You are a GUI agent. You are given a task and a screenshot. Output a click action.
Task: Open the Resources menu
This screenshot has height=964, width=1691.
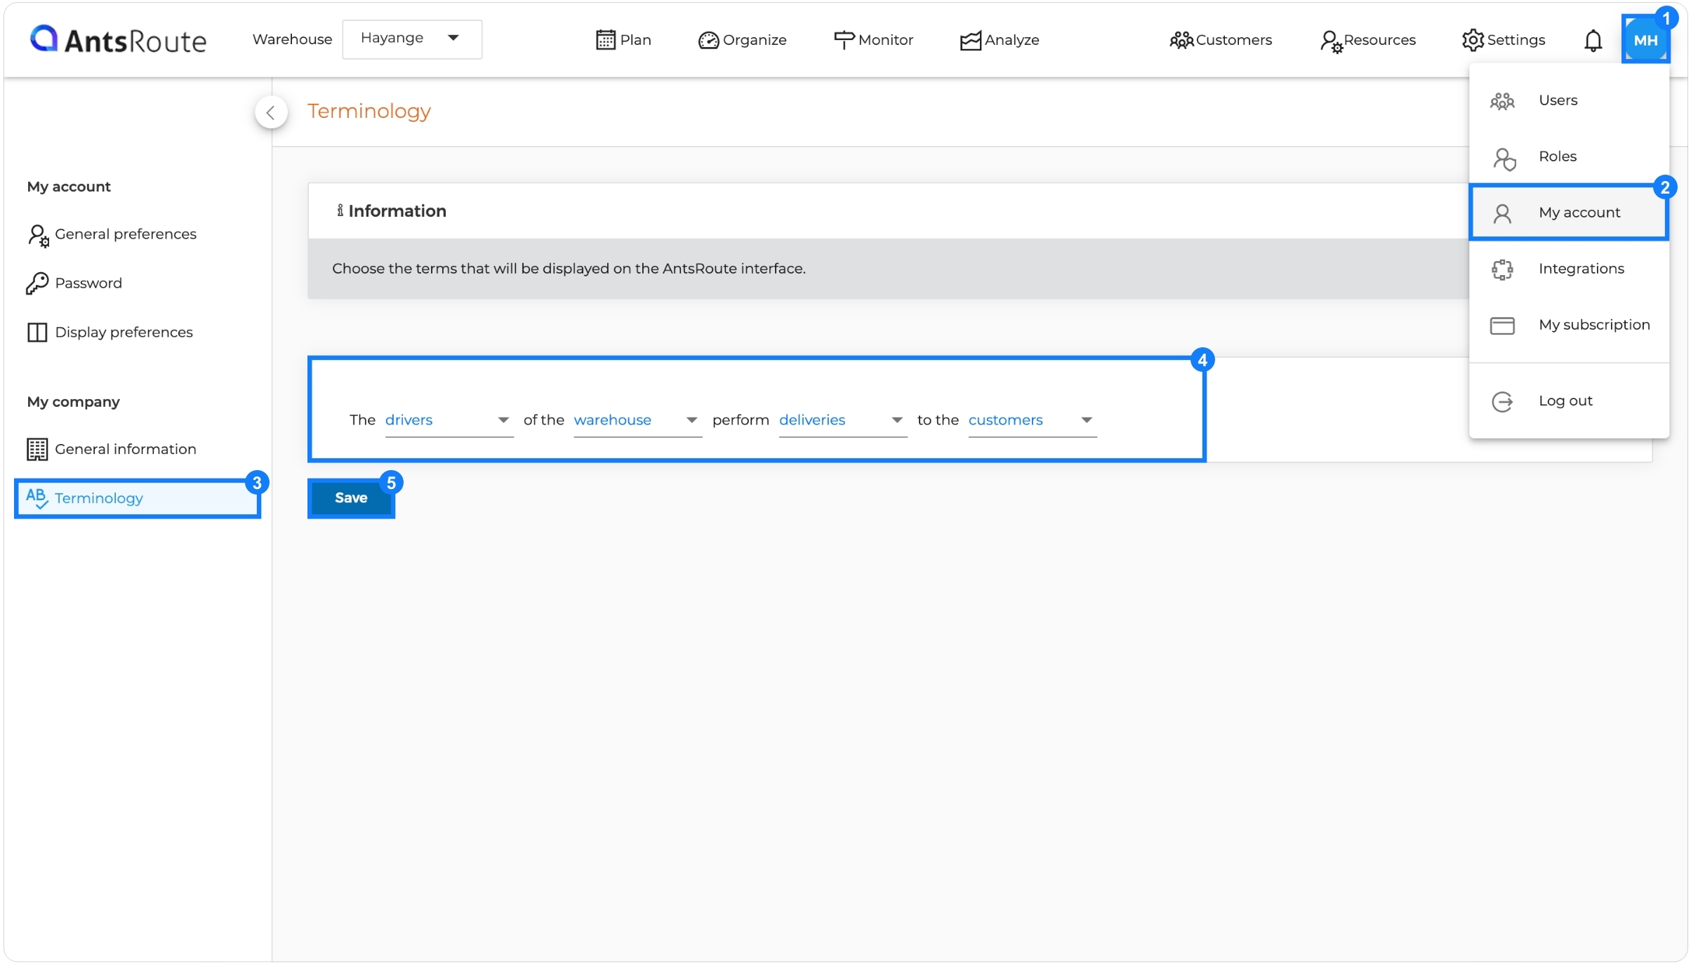point(1368,40)
